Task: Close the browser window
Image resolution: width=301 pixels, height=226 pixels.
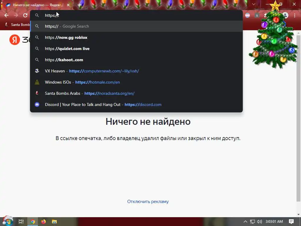Action: (294, 4)
